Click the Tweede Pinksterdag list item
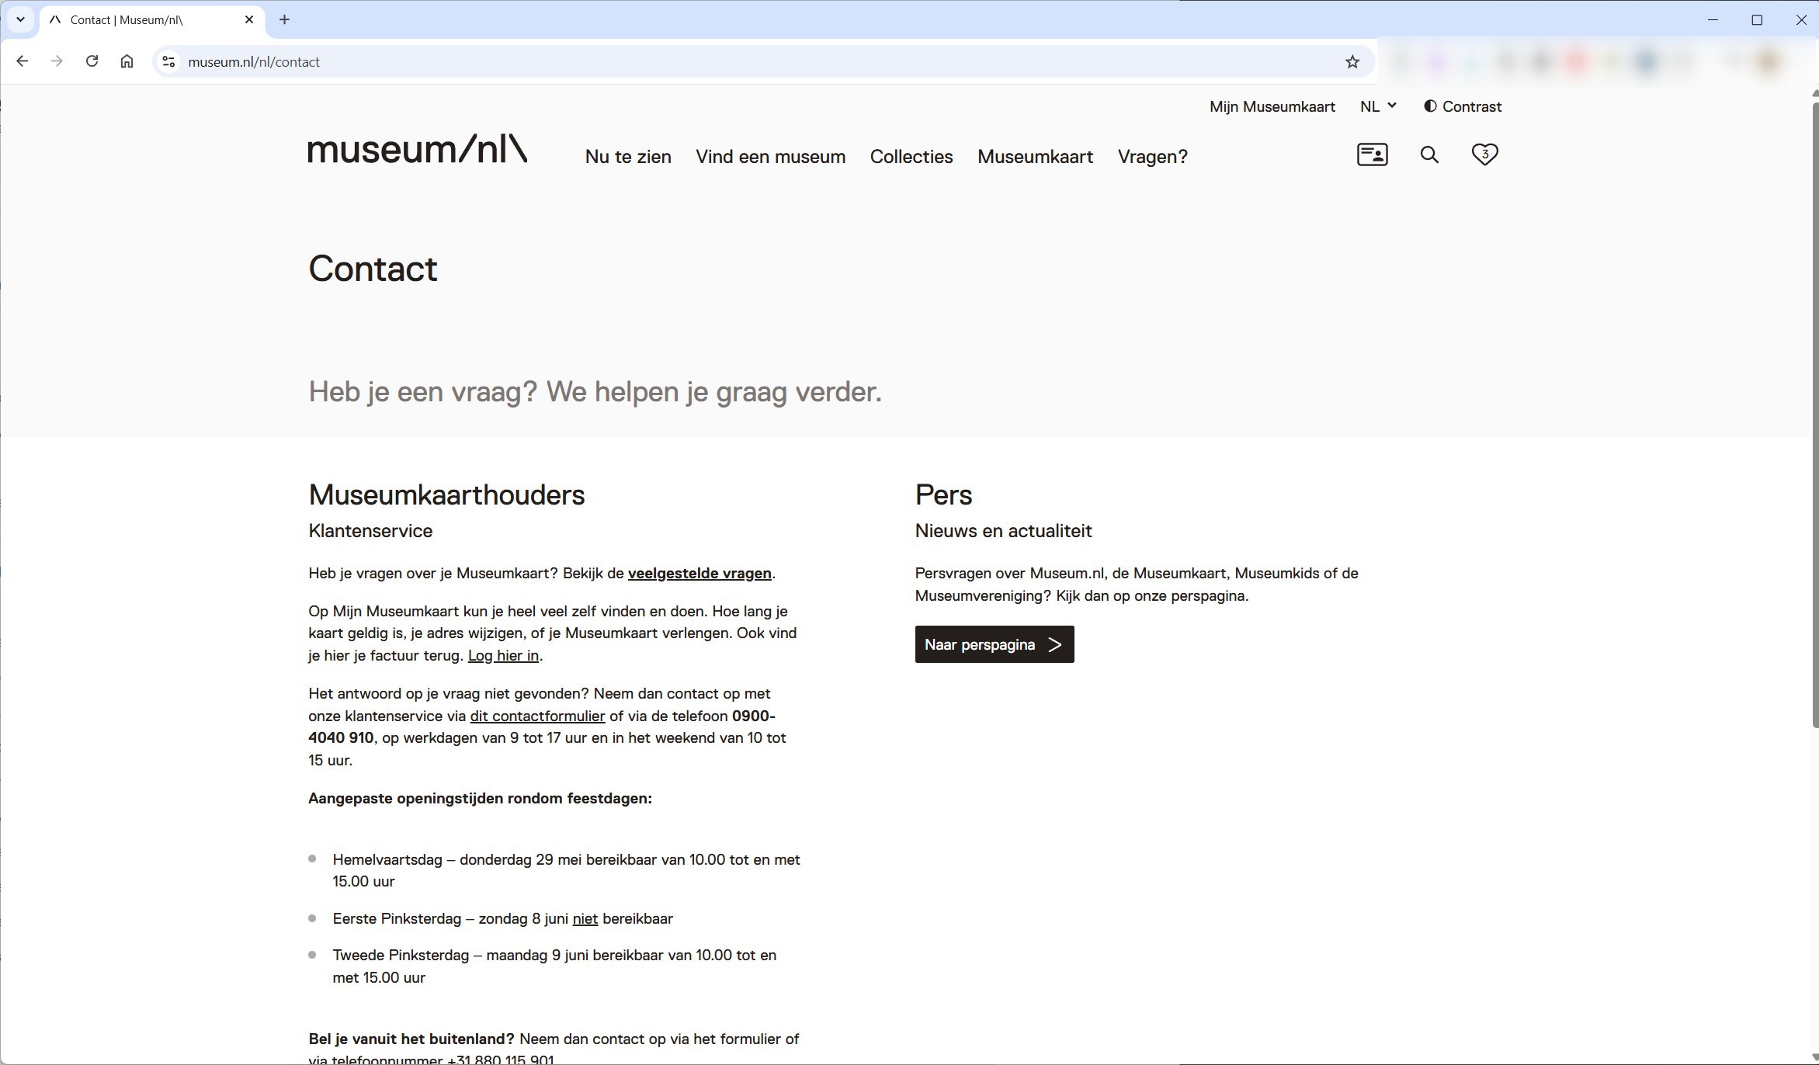This screenshot has width=1819, height=1065. tap(554, 966)
